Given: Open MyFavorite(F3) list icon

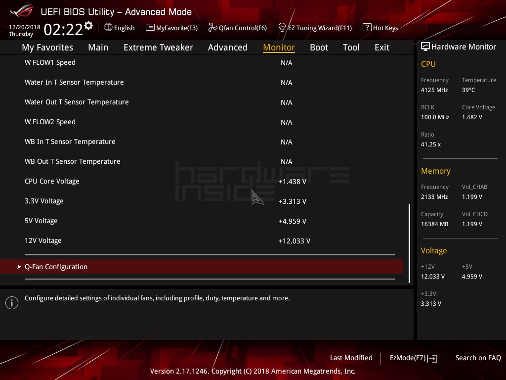Looking at the screenshot, I should pos(150,28).
